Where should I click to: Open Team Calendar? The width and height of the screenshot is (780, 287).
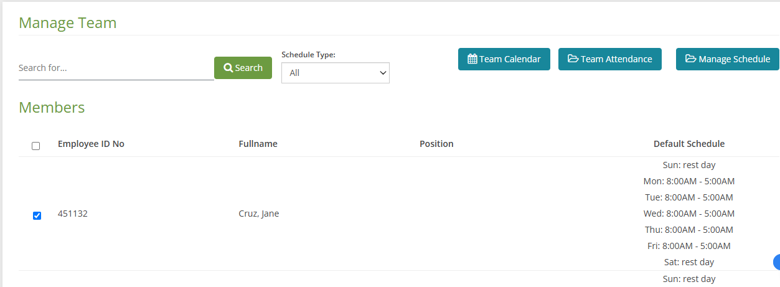(504, 59)
